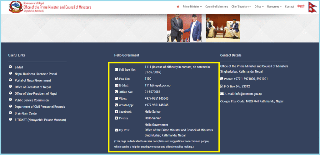The image size is (320, 155).
Task: Click the envelope icon next to info@opcmcm.gov.np
Action: [222, 94]
